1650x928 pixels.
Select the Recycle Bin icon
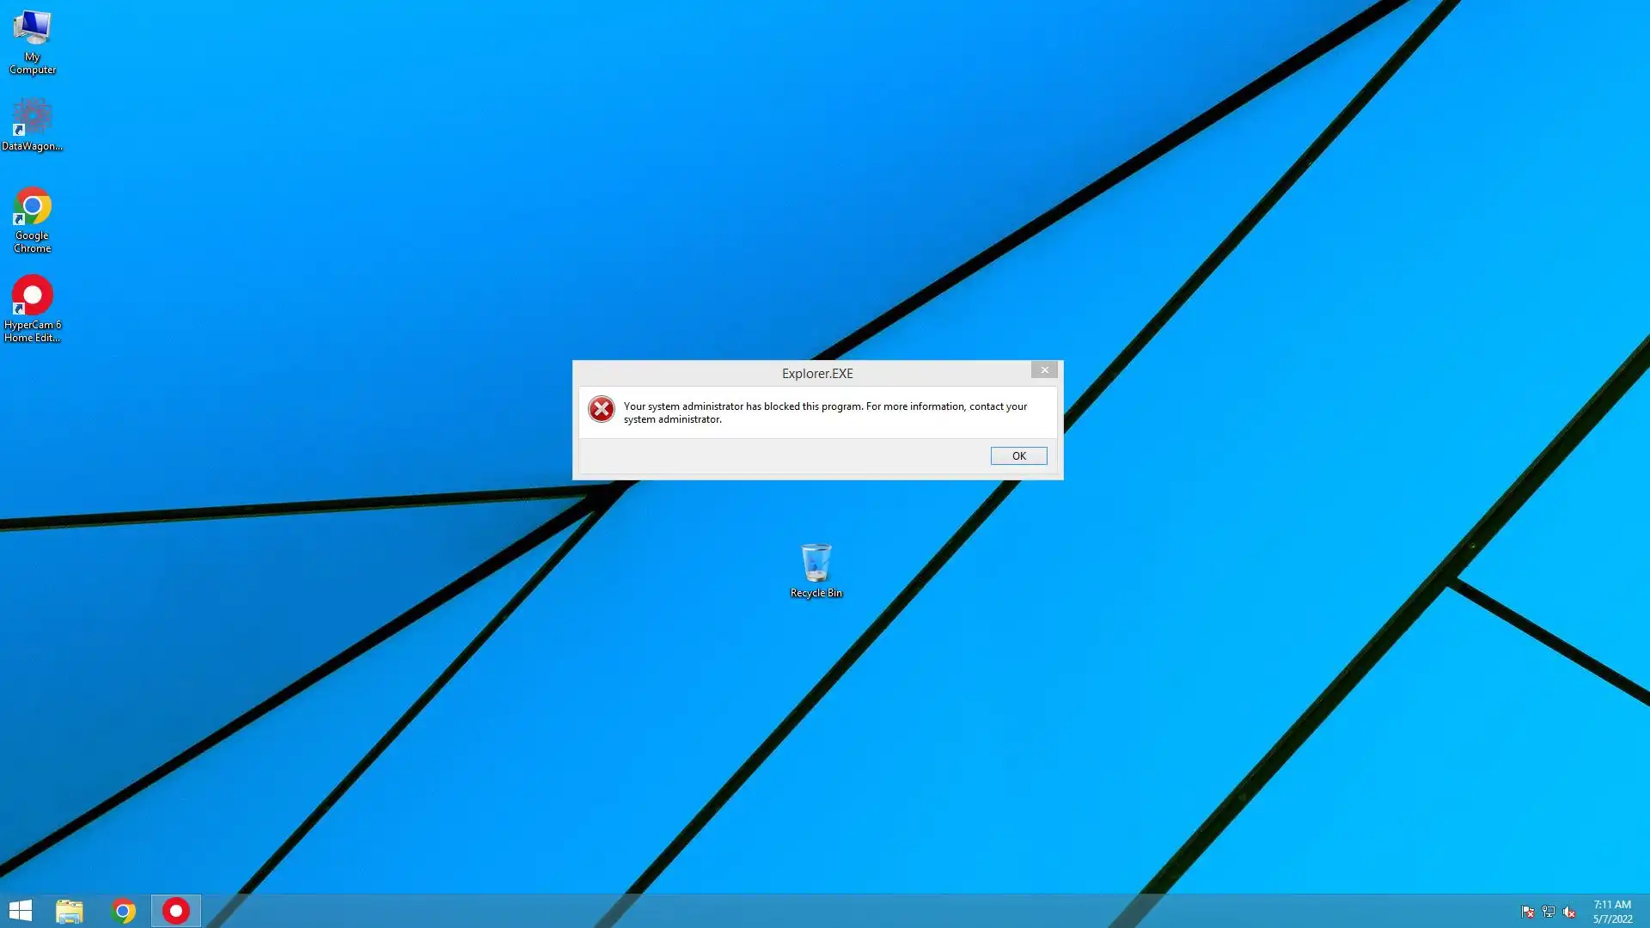pyautogui.click(x=816, y=570)
